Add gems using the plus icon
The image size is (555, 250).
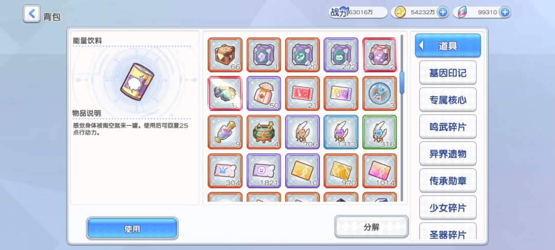tap(505, 12)
